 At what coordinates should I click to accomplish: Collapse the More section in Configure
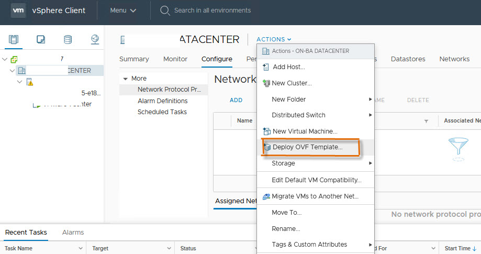coord(125,79)
